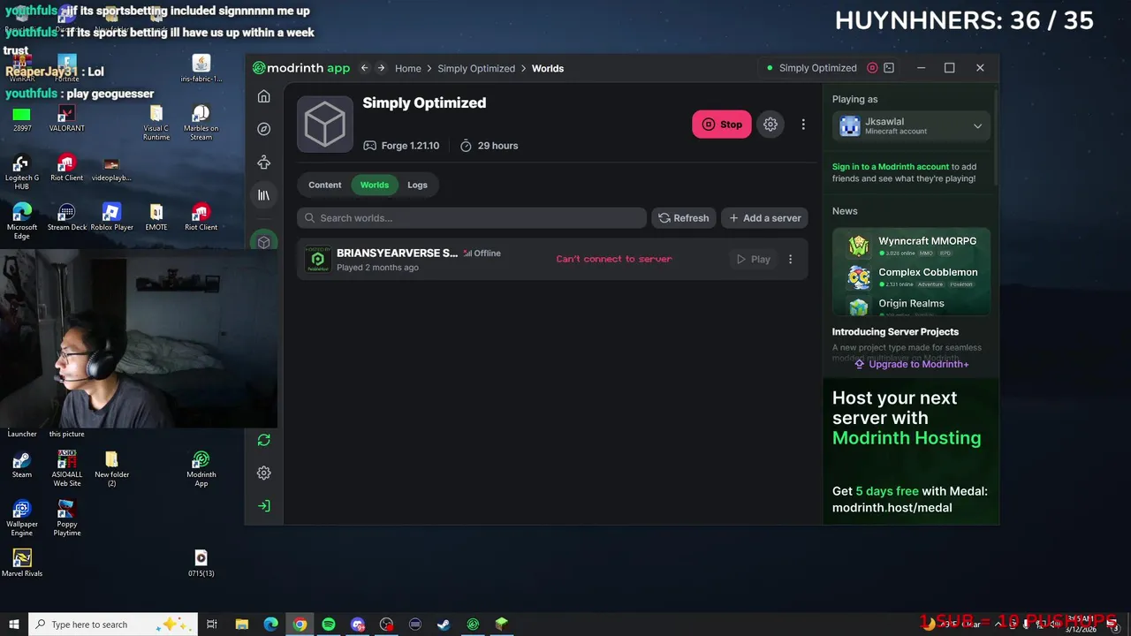Stop running instance via pink title bar icon
This screenshot has width=1131, height=636.
[x=872, y=68]
